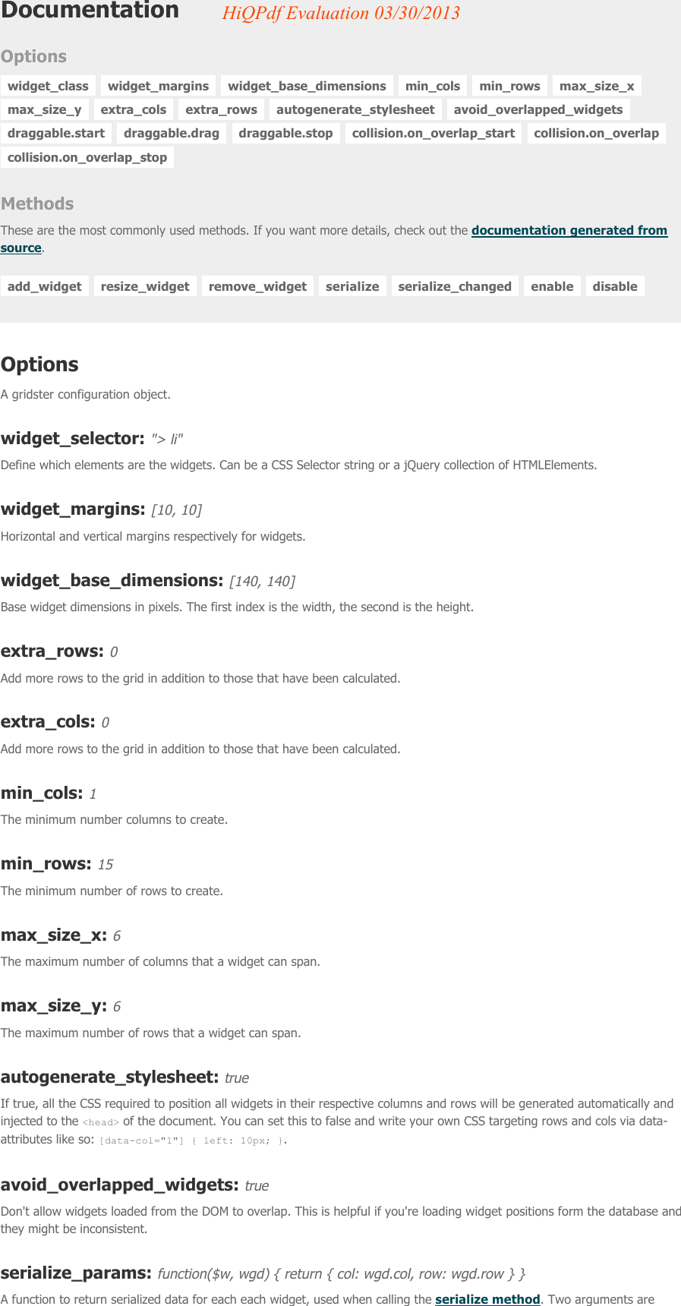Open the widget_class option link

pos(47,86)
